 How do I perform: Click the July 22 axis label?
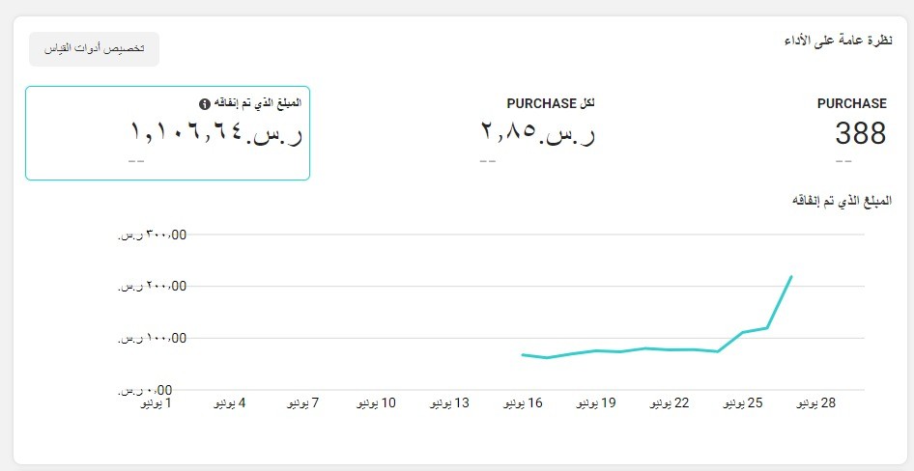coord(670,402)
